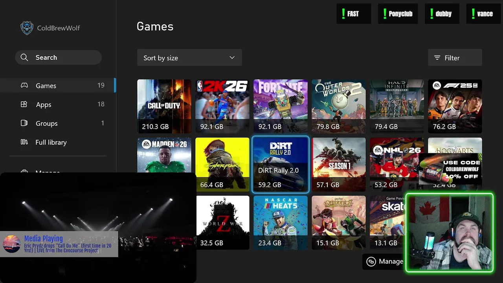The height and width of the screenshot is (283, 503).
Task: Open the NASCAR Heat 5 tile
Action: 281,222
